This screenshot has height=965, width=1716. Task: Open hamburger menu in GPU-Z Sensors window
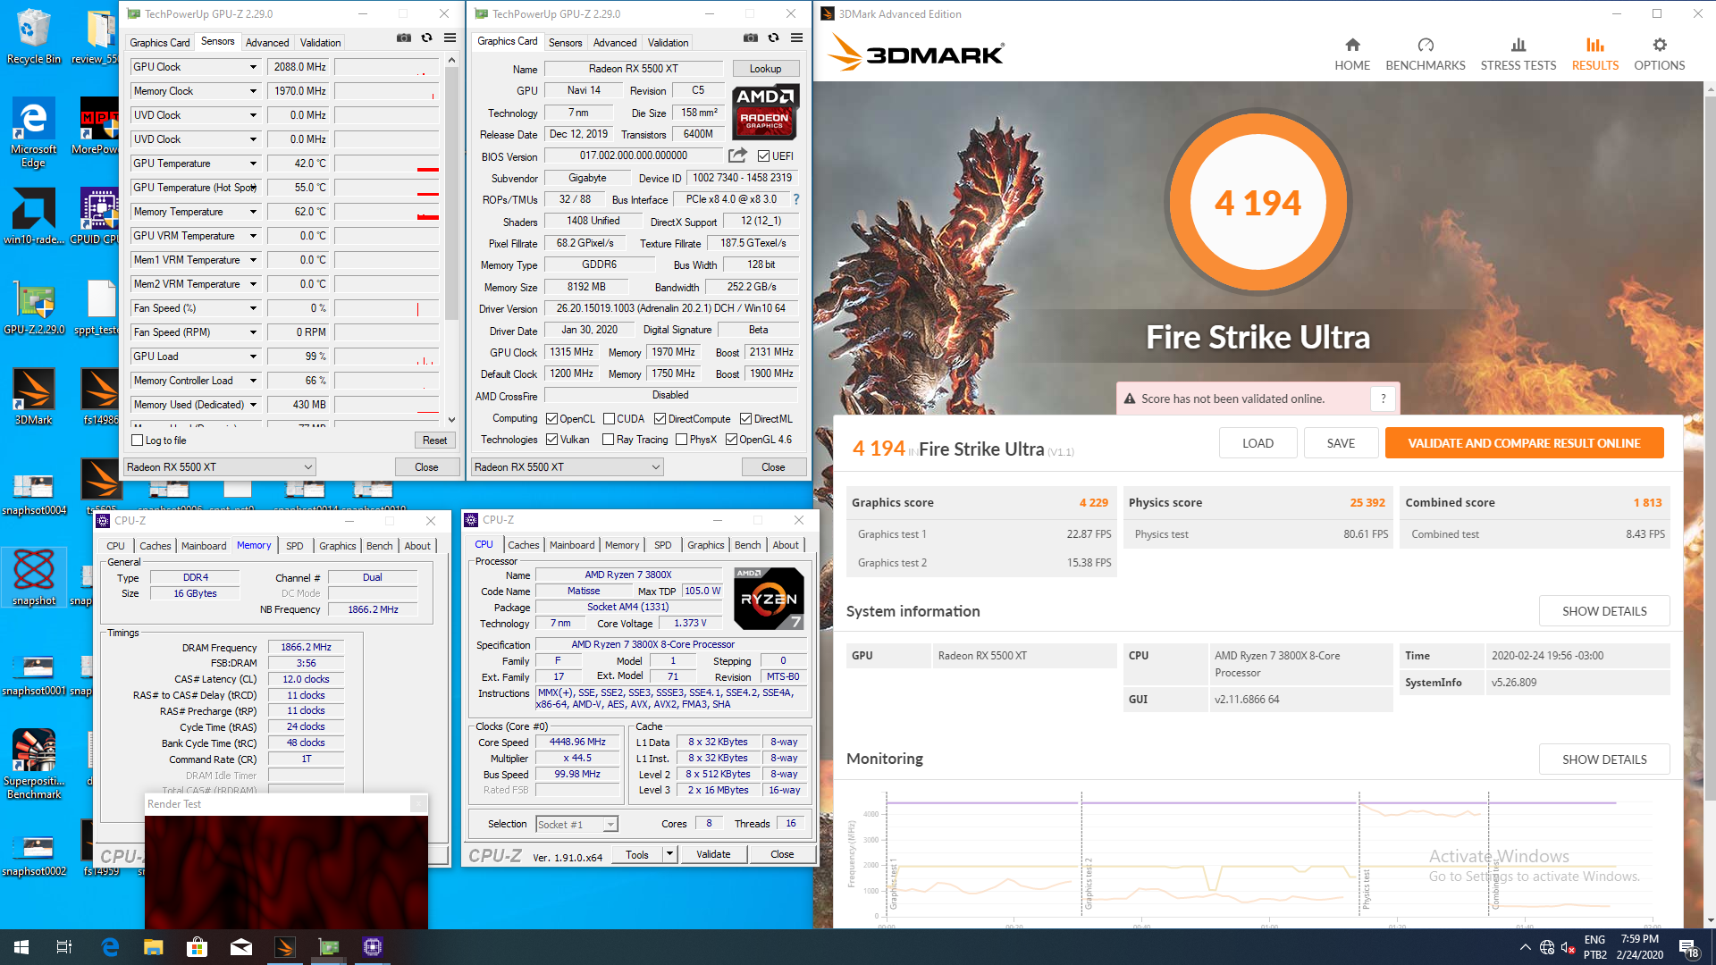click(x=450, y=38)
